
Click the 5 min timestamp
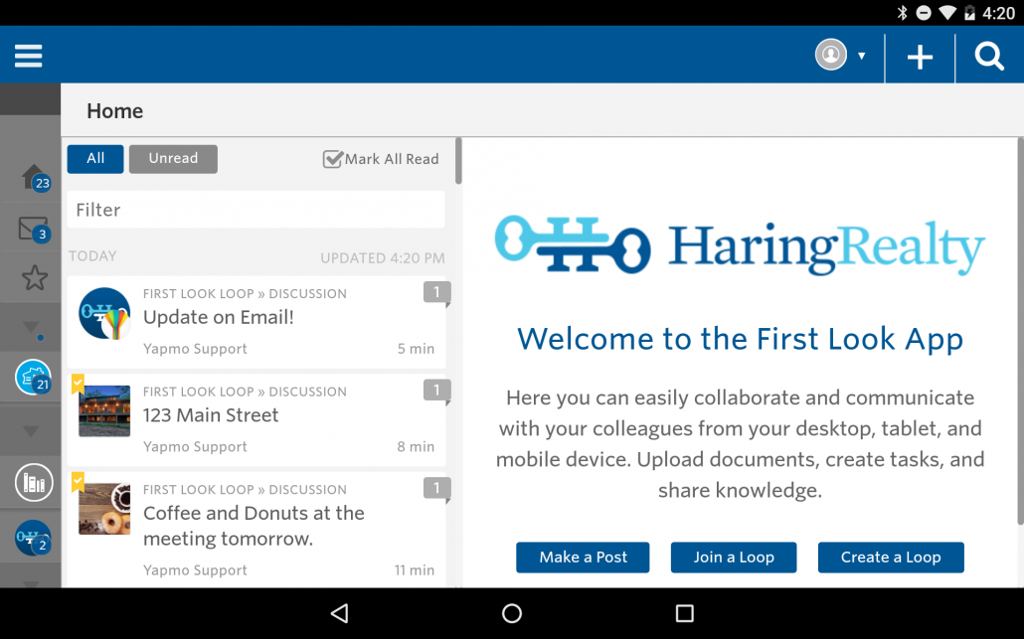[416, 349]
